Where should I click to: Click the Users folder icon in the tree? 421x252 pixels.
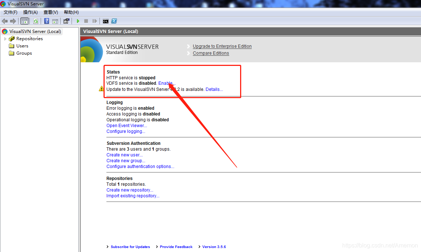(x=12, y=46)
